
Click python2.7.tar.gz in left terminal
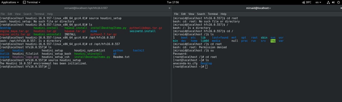(104, 34)
